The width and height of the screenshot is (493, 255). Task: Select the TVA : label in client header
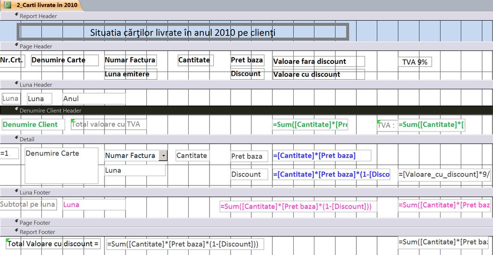pos(388,125)
